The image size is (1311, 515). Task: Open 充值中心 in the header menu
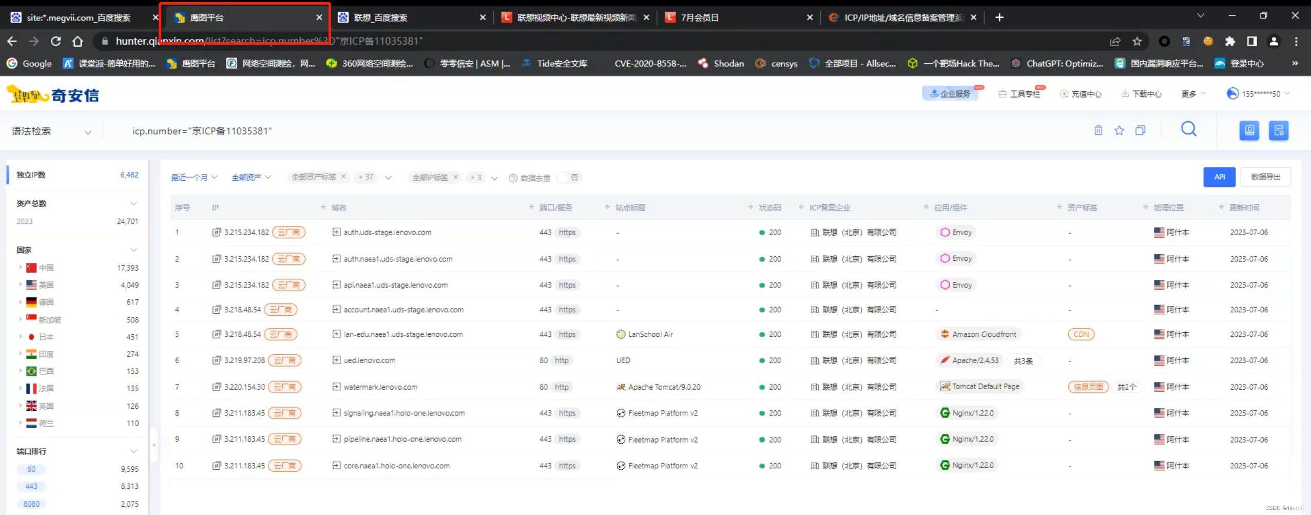click(x=1081, y=93)
